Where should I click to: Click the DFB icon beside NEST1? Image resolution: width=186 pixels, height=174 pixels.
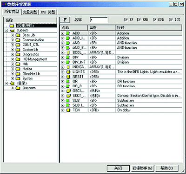pyautogui.click(x=68, y=77)
